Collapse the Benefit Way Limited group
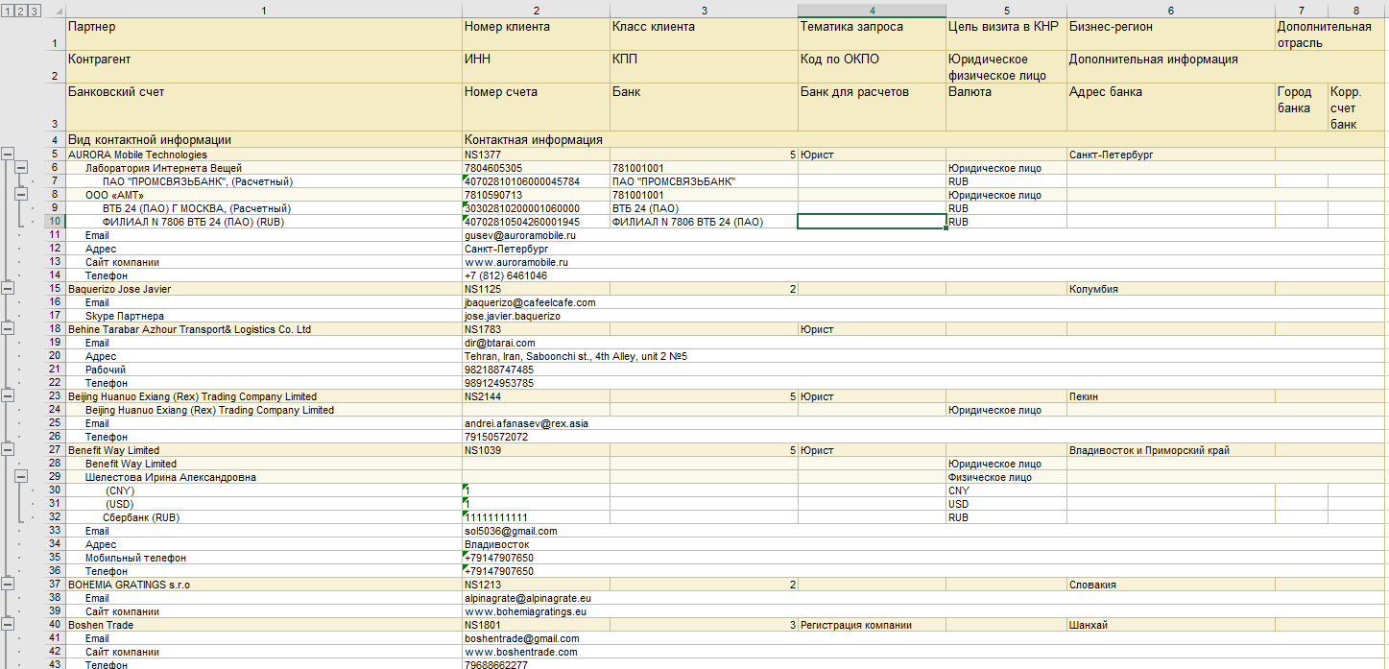The height and width of the screenshot is (669, 1389). (x=8, y=450)
